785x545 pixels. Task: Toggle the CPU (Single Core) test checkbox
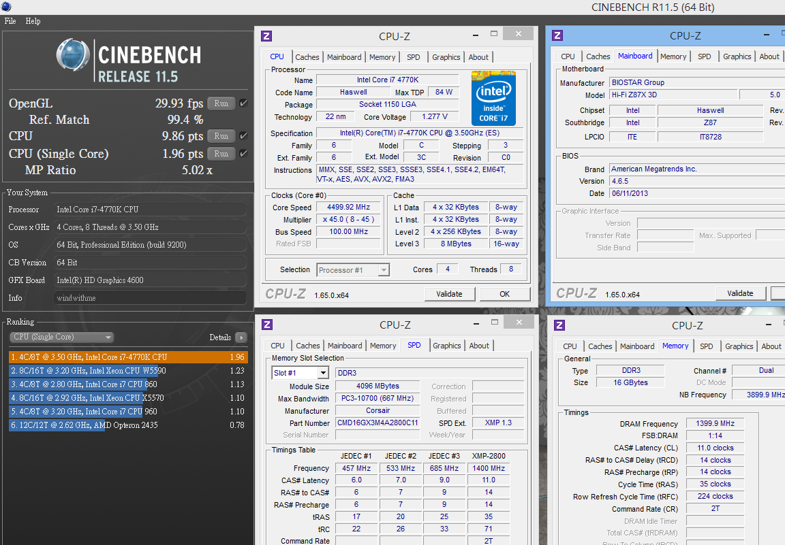point(244,154)
